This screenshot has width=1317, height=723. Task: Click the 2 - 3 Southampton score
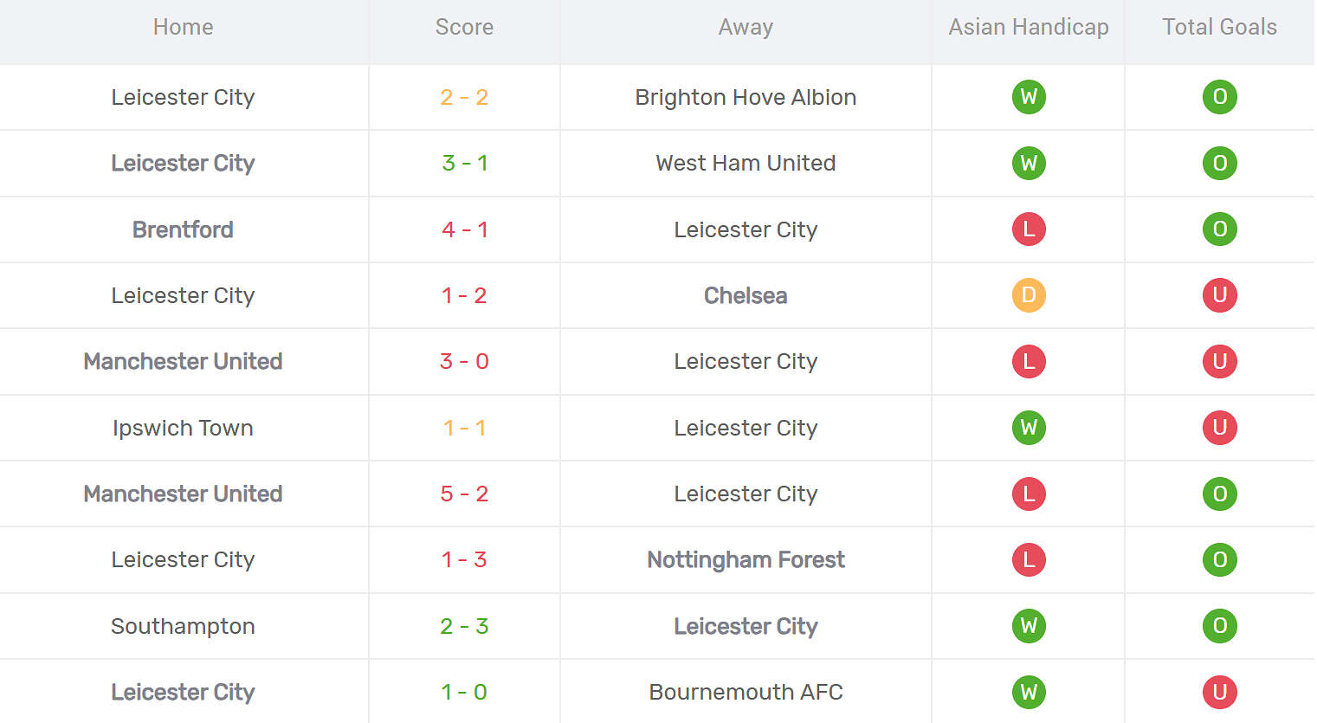[464, 626]
